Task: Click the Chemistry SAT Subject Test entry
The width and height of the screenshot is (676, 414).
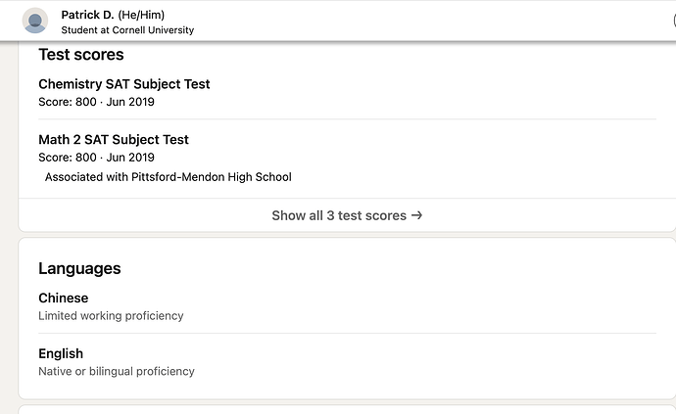Action: (x=124, y=84)
